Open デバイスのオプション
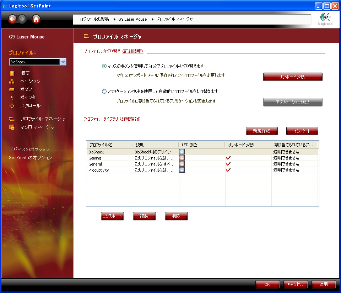The image size is (341, 293). coord(29,149)
